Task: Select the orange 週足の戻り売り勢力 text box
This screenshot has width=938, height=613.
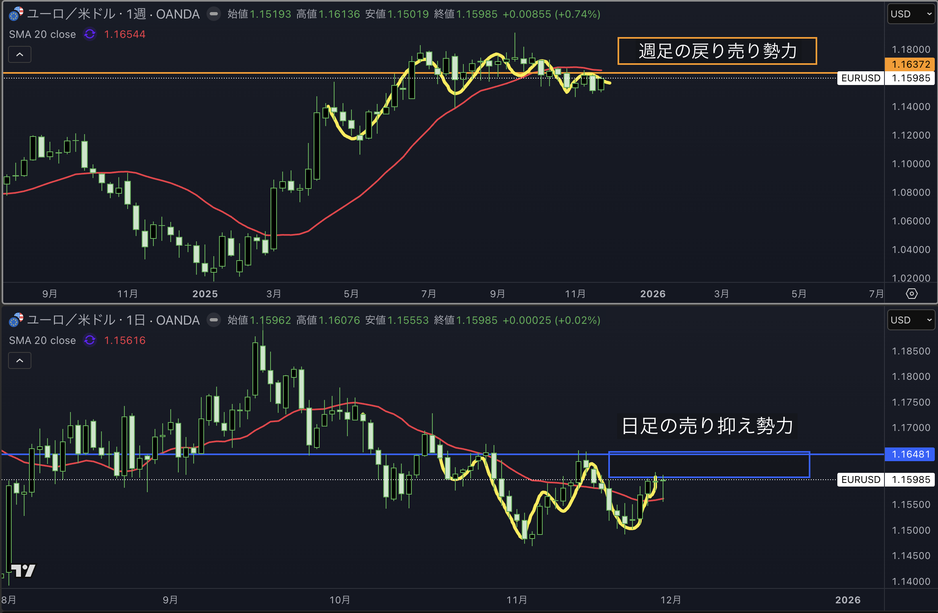Action: point(717,51)
